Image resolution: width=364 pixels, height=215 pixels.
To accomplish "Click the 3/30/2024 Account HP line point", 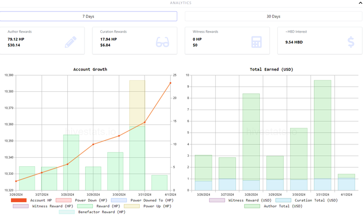I will tap(119, 136).
